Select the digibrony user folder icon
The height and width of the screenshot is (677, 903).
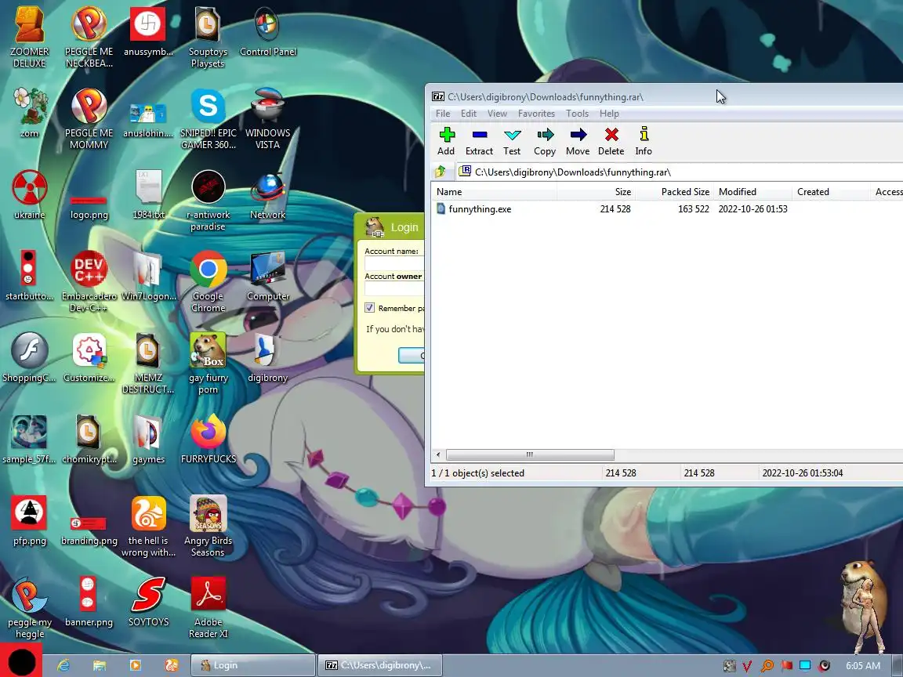click(x=268, y=358)
